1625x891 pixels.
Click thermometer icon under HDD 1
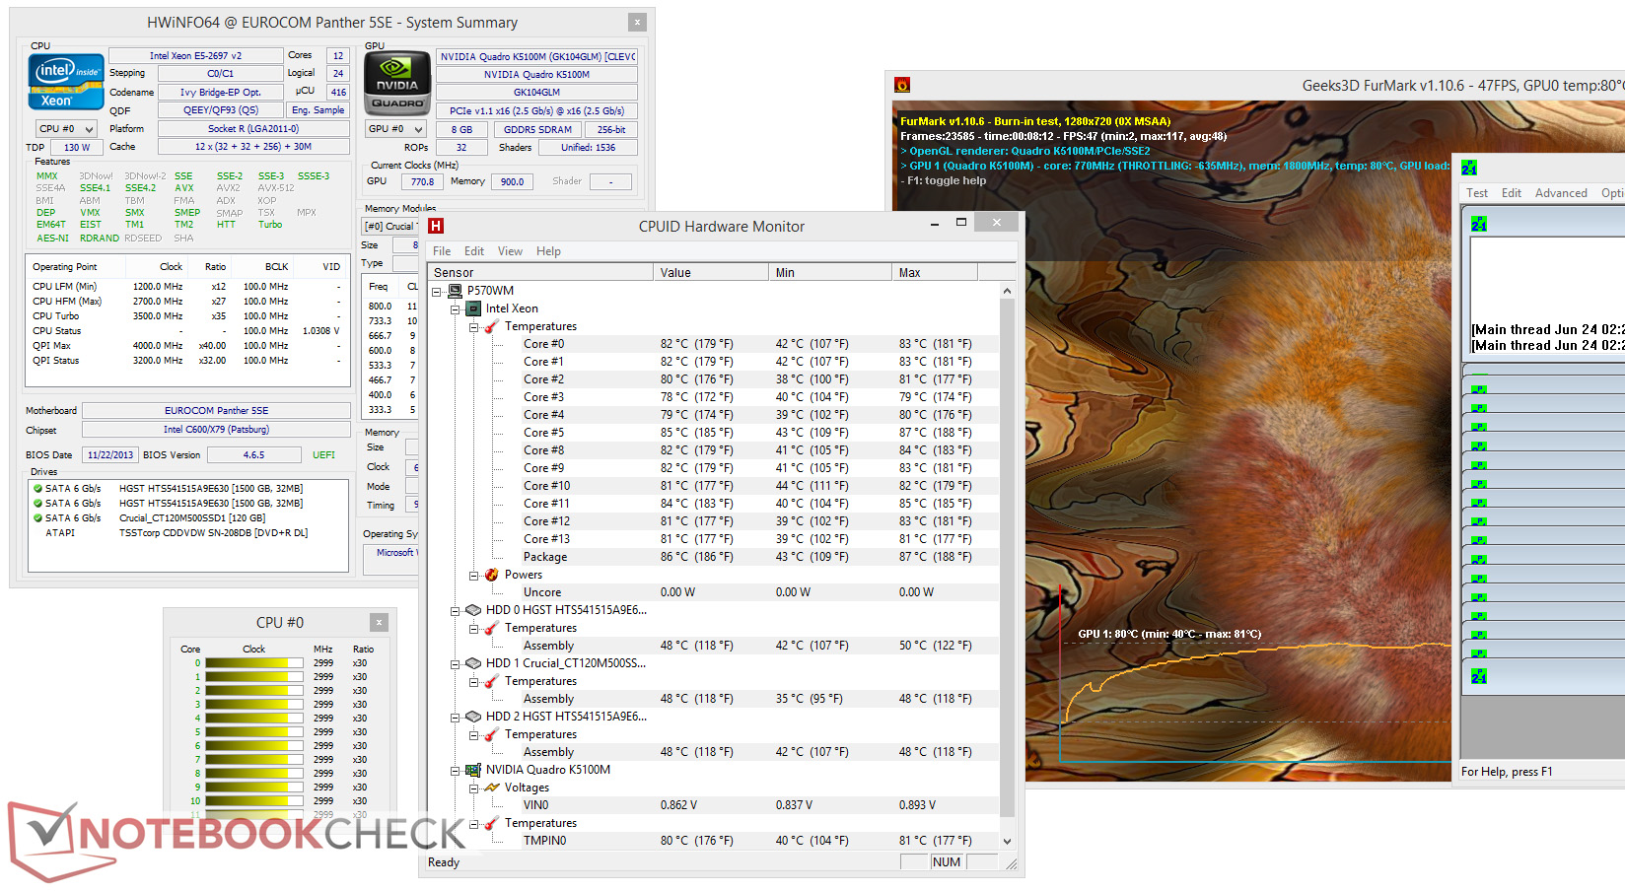pyautogui.click(x=491, y=681)
